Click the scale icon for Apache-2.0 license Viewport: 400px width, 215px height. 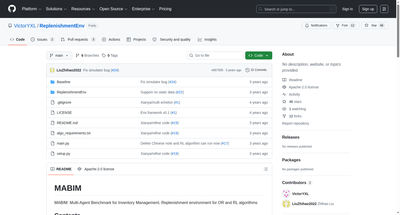[284, 87]
